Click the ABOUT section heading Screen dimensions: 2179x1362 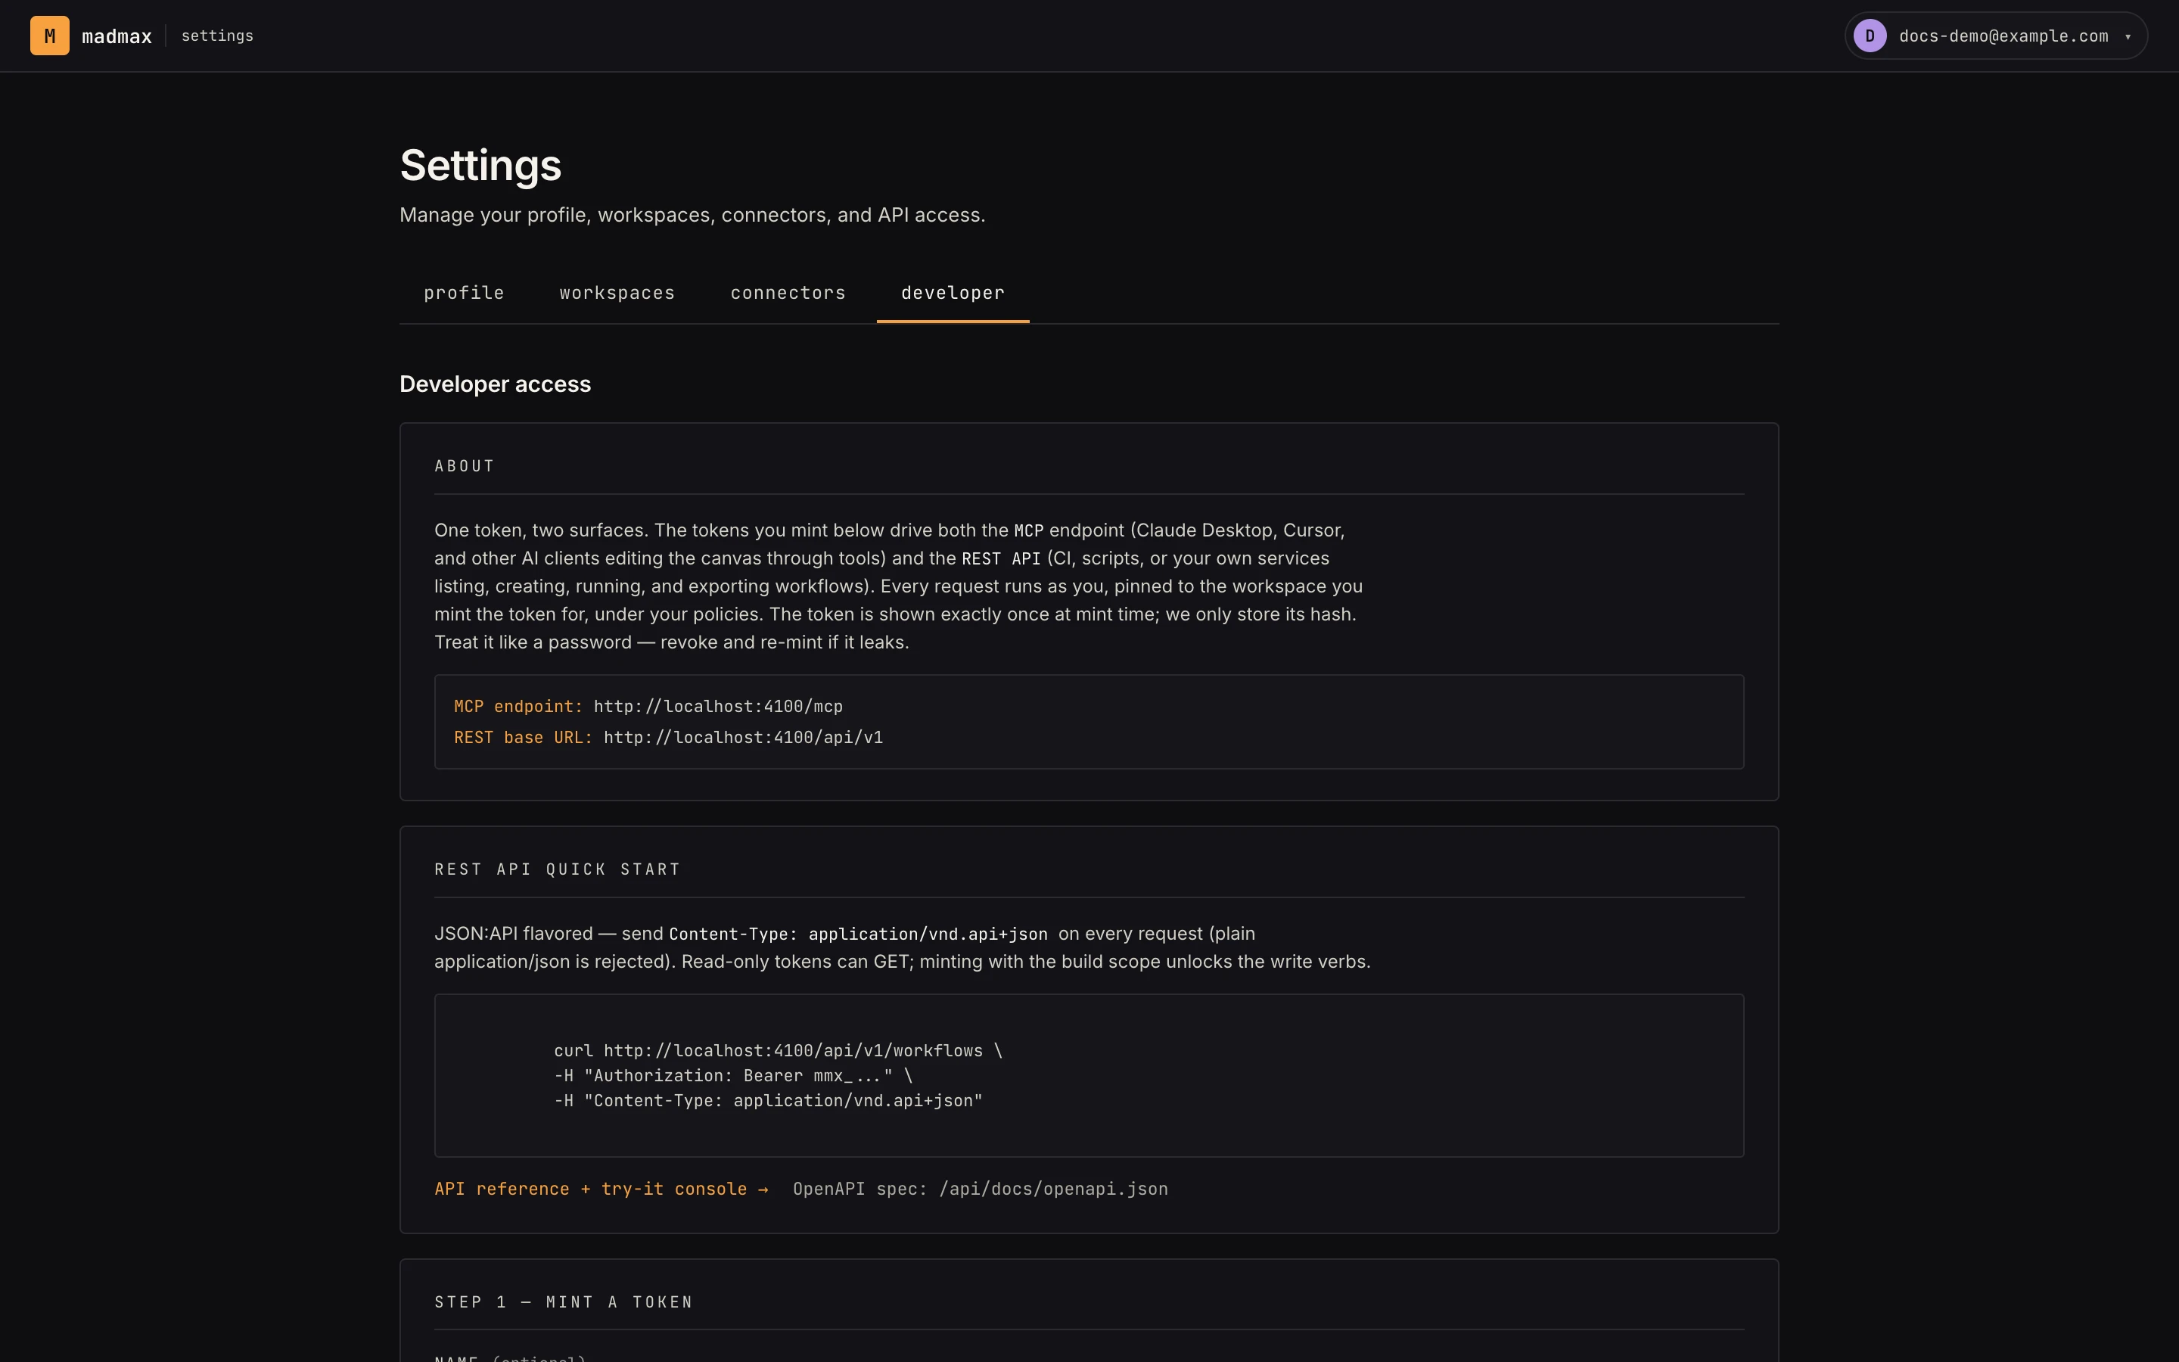(x=465, y=467)
